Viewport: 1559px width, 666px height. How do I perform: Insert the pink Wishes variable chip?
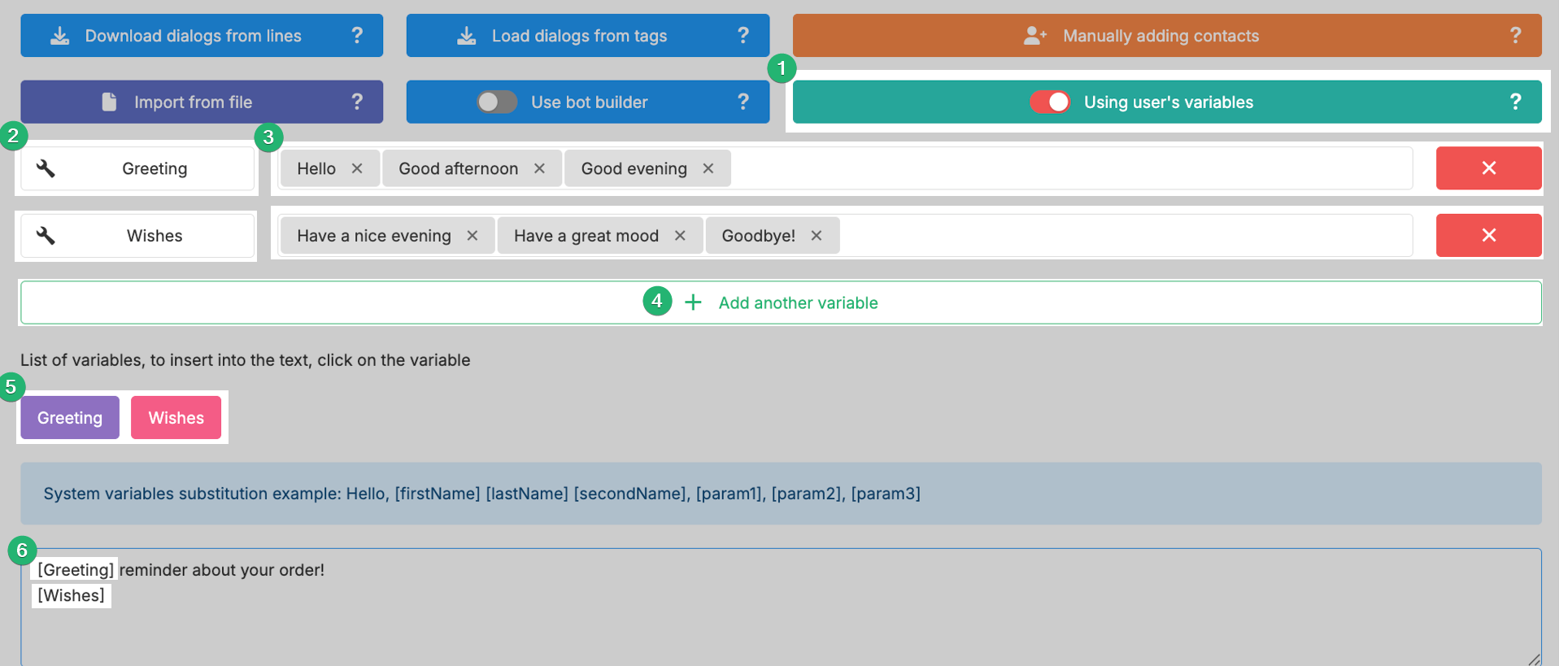(x=176, y=418)
